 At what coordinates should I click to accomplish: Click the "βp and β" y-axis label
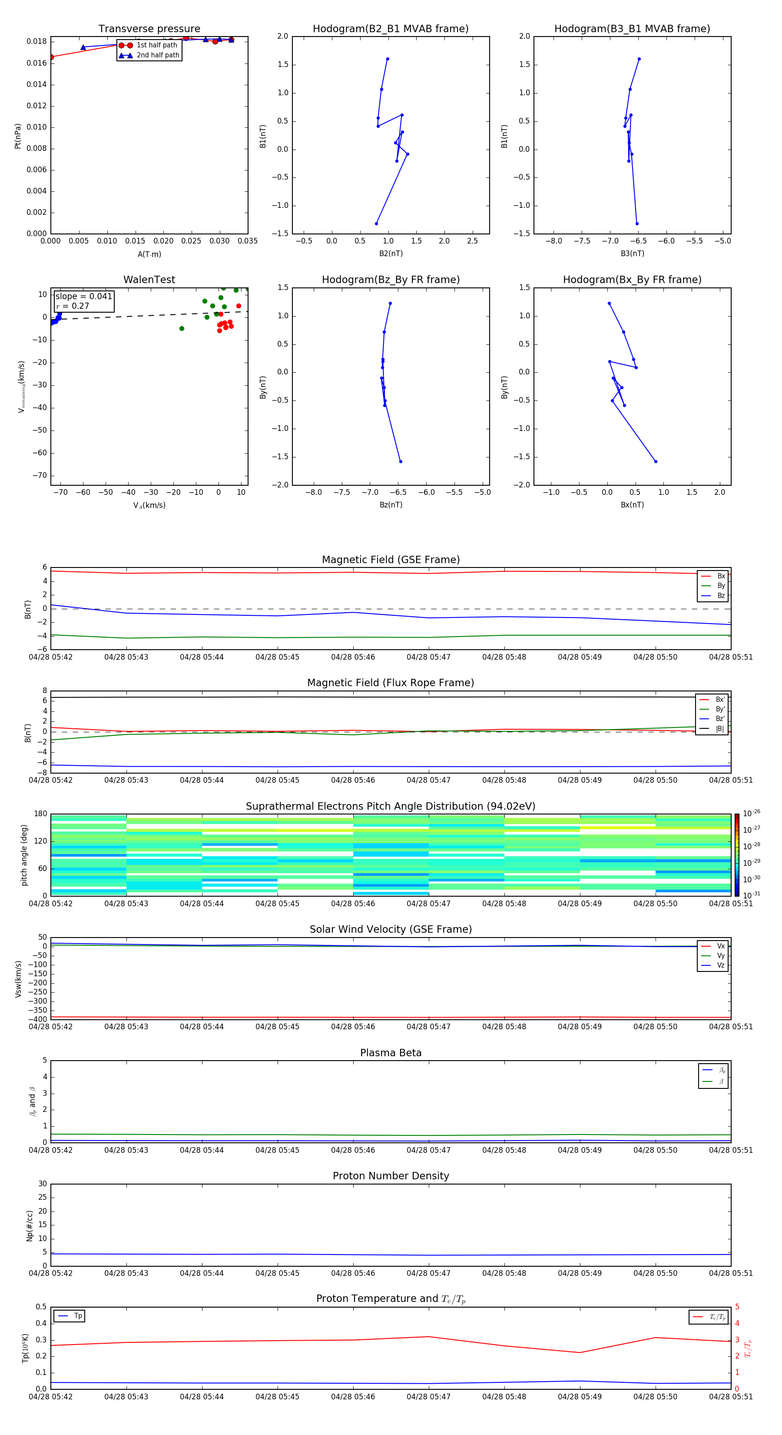point(32,1101)
